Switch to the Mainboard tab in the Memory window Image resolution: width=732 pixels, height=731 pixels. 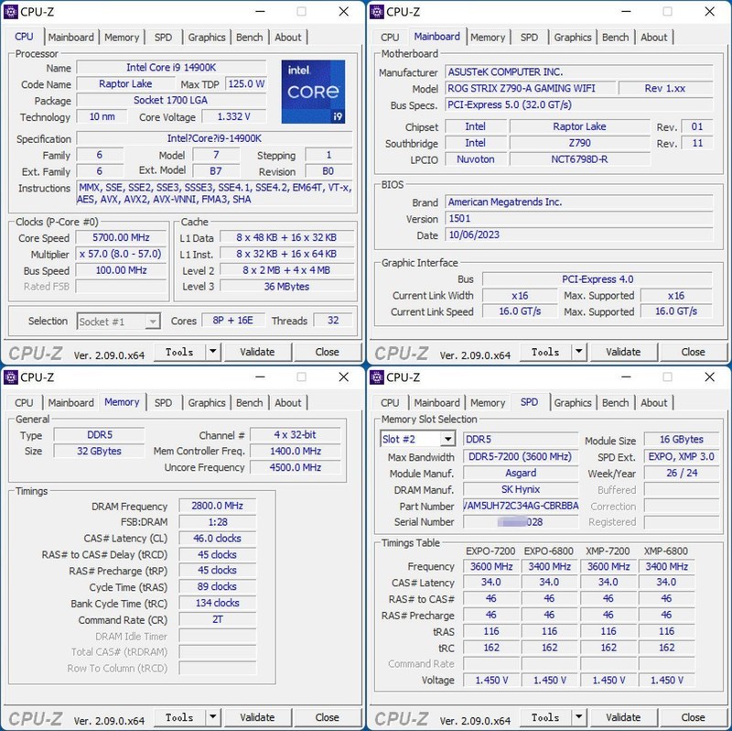70,402
